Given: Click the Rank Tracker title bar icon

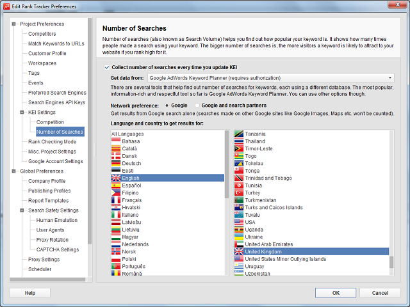Looking at the screenshot, I should pos(6,6).
